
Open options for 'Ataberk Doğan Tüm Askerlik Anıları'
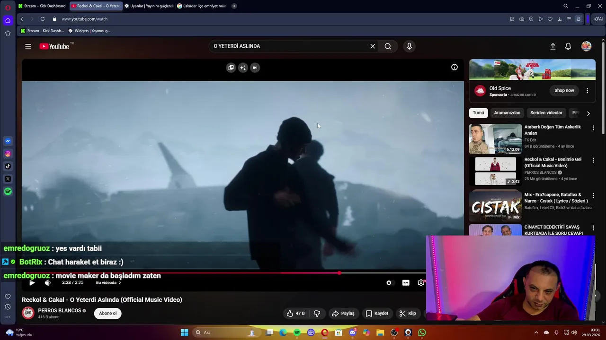593,128
